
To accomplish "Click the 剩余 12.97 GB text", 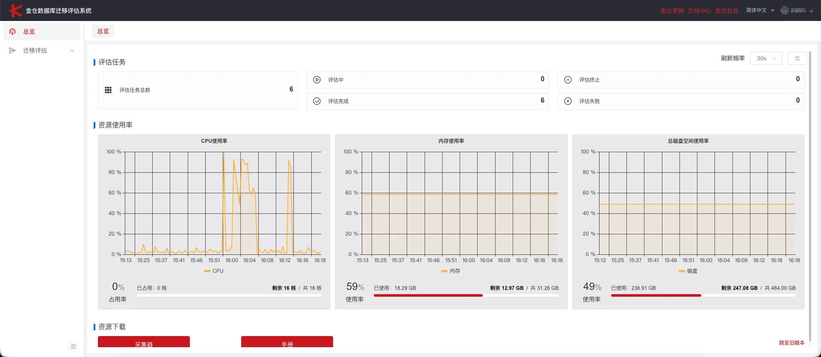I will 507,288.
